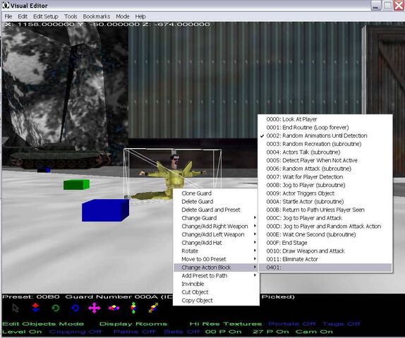Screen dimensions: 405x338
Task: Toggle Hi Res Textures setting
Action: coord(226,324)
